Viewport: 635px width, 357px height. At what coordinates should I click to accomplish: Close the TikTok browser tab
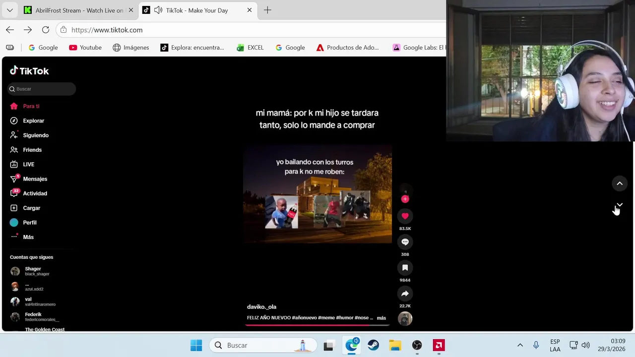(x=250, y=10)
